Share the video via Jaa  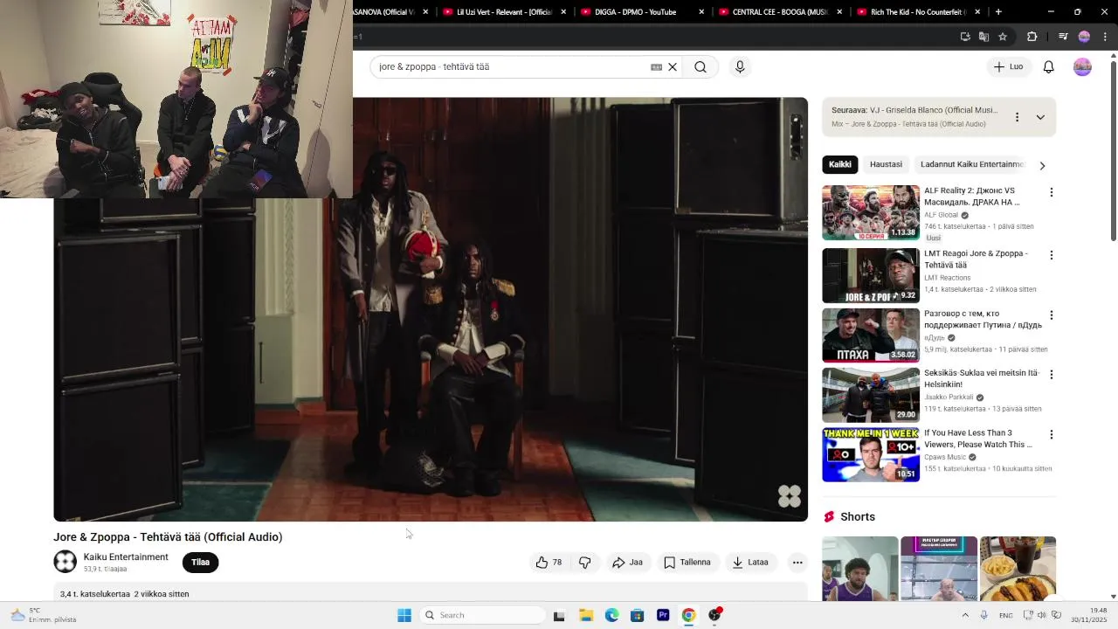tap(627, 563)
